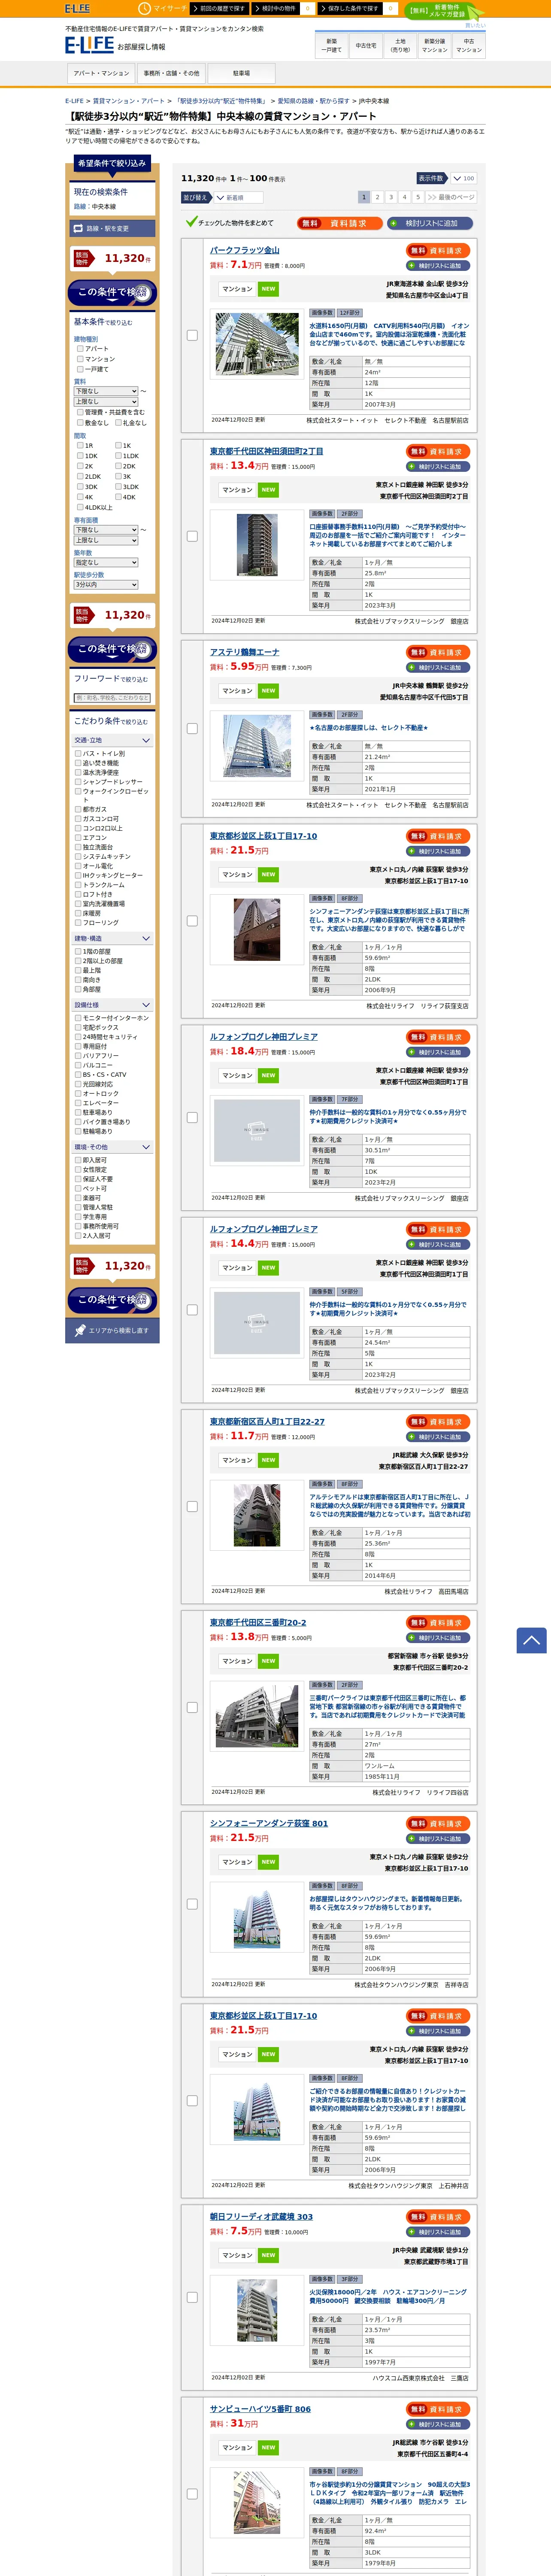The height and width of the screenshot is (2576, 551).
Task: Click bulk 無料 資料請求 button beside チェックした物件をまとめて
Action: tap(340, 223)
